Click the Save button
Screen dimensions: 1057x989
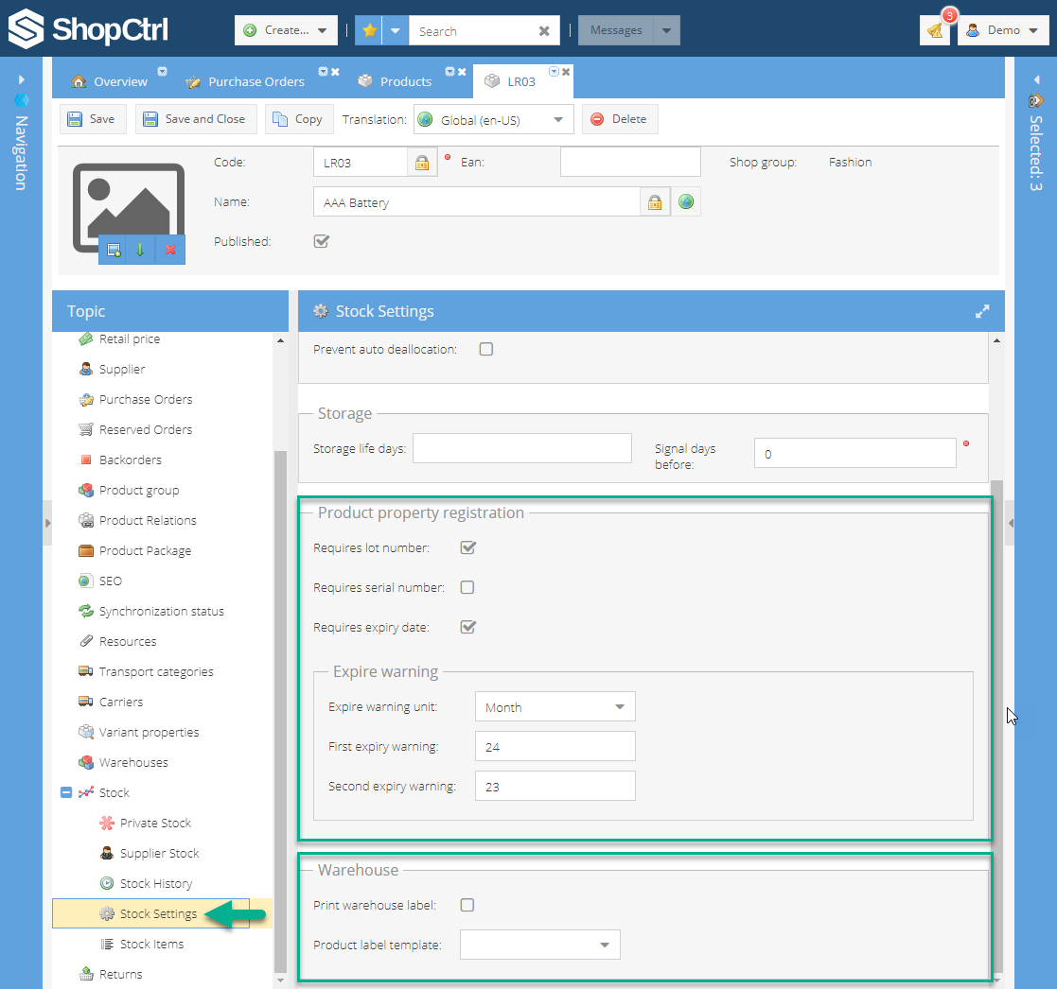(93, 119)
